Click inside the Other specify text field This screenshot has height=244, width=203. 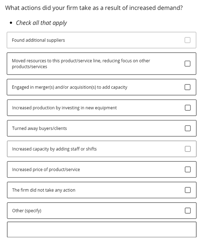tap(101, 230)
